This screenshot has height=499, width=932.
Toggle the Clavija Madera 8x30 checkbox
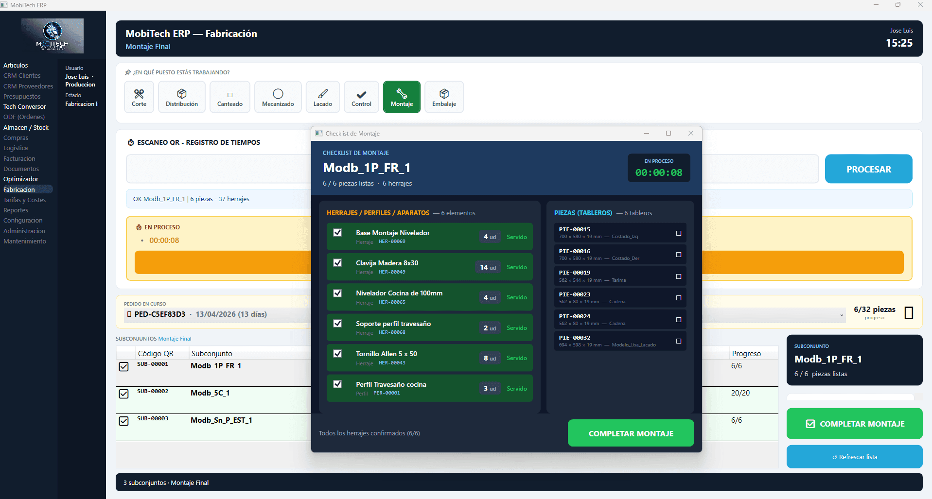pos(337,263)
